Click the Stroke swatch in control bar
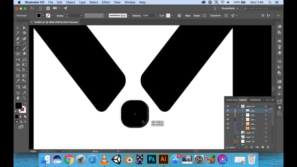The image size is (297, 167). point(48,15)
